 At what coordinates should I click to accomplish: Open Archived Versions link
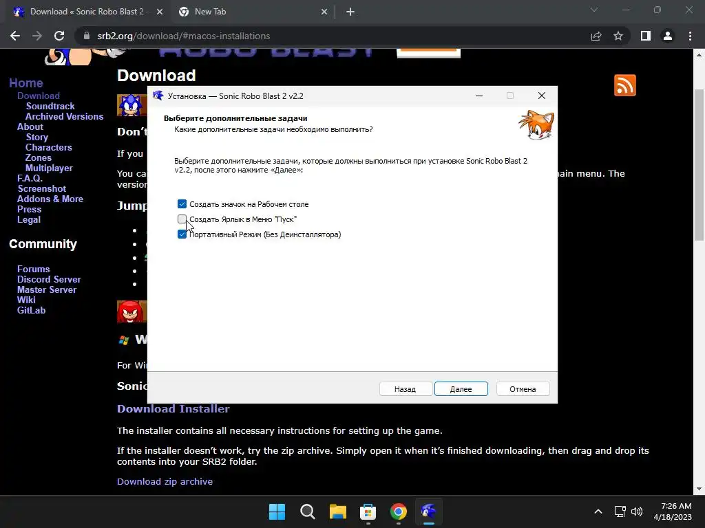pyautogui.click(x=64, y=116)
